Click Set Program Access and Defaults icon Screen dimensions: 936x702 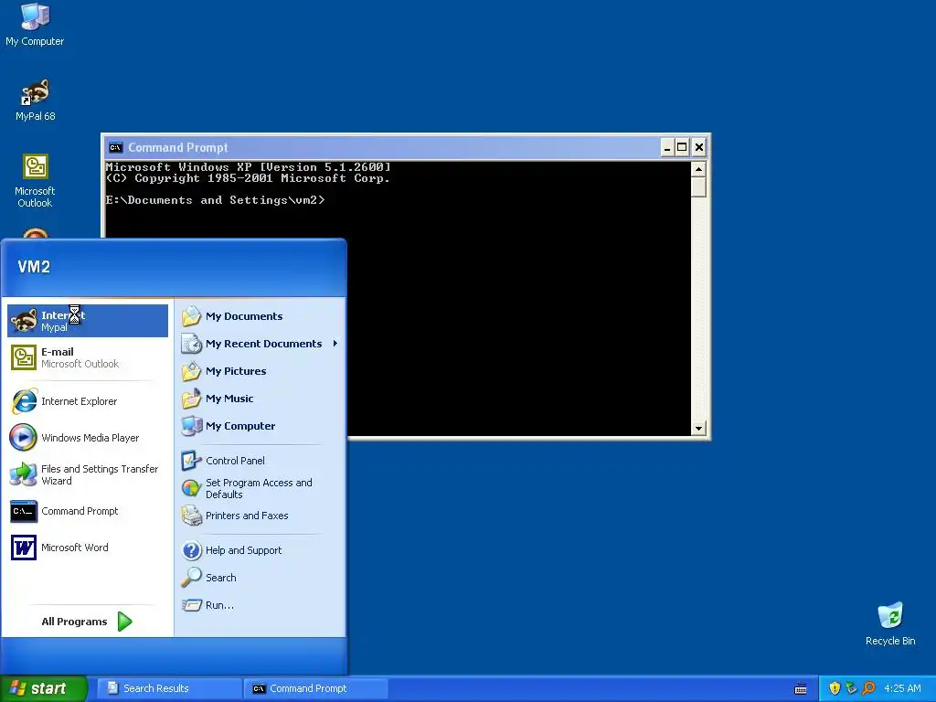tap(192, 488)
